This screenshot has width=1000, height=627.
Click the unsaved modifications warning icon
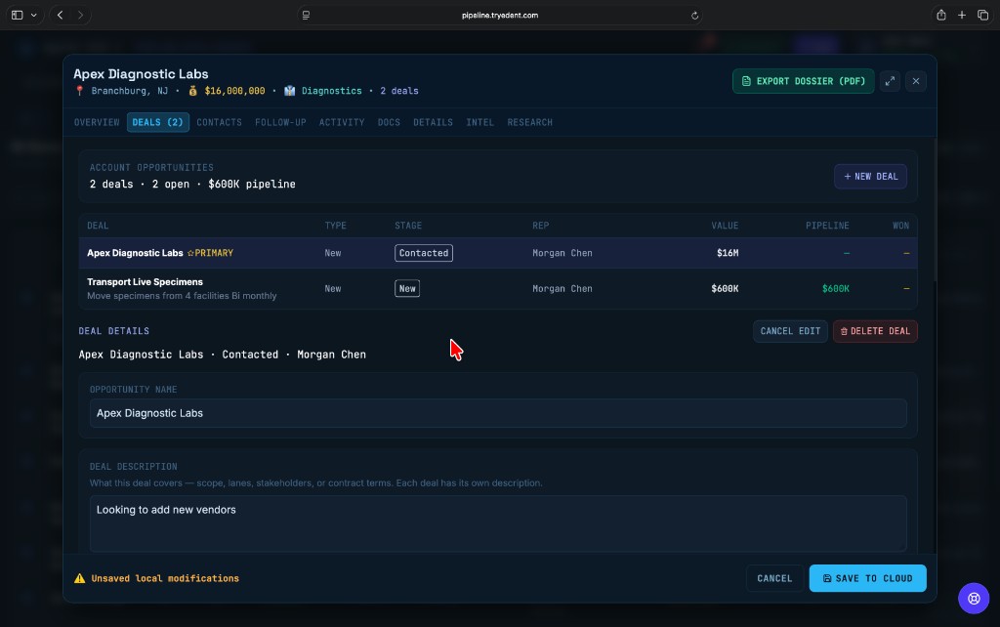[80, 578]
